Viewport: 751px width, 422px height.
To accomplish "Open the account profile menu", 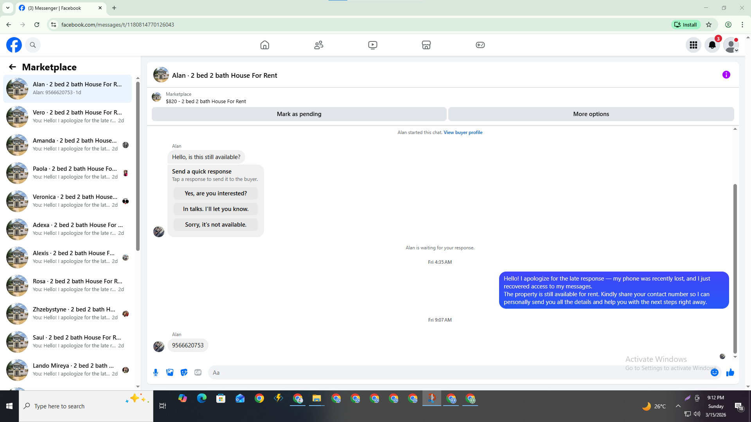I will pyautogui.click(x=731, y=45).
